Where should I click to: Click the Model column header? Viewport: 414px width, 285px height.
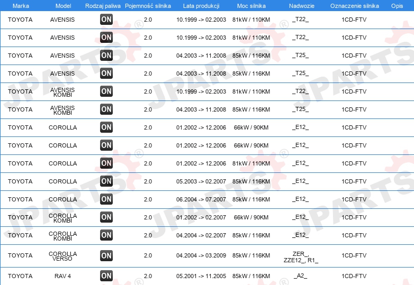[63, 6]
